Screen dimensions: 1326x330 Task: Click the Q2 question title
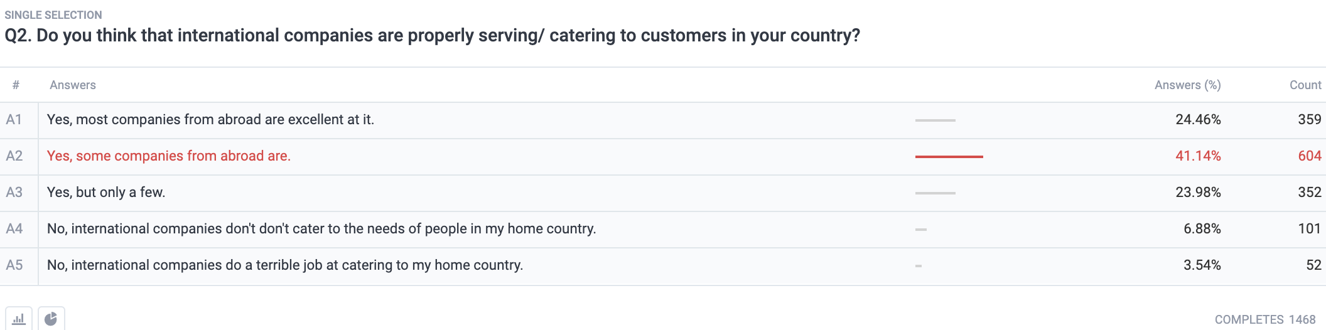click(x=432, y=36)
